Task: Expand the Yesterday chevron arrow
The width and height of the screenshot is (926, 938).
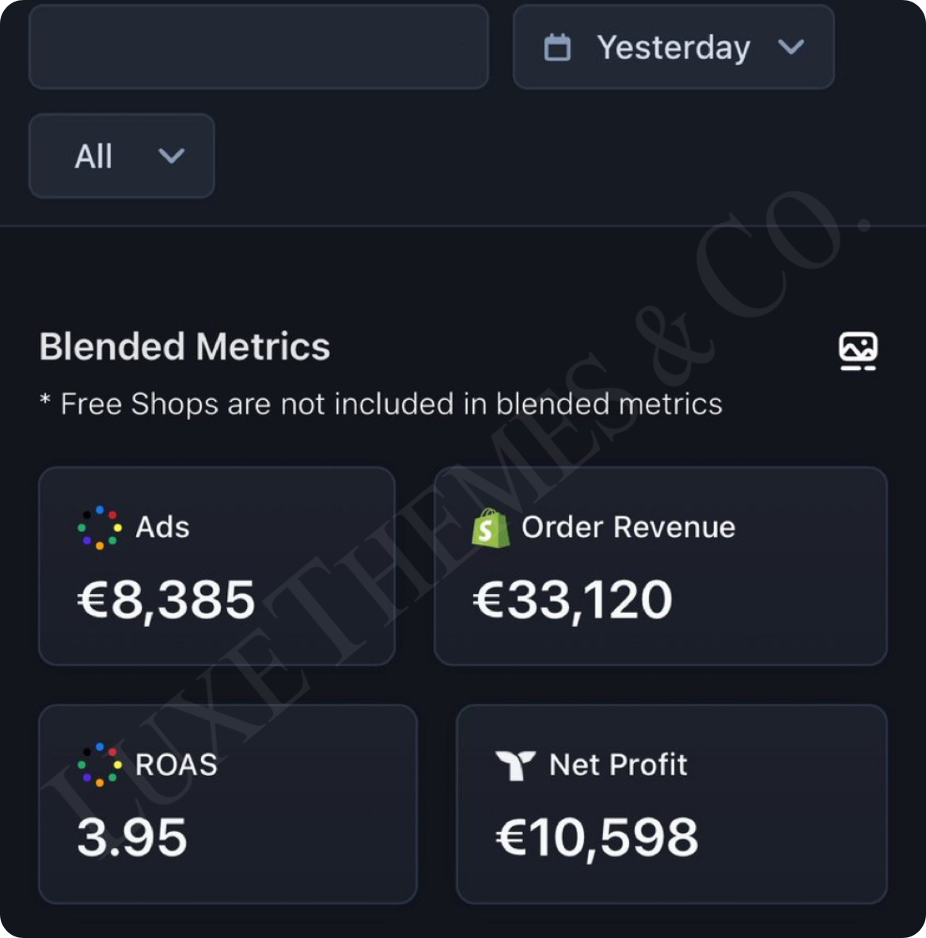Action: [x=791, y=47]
